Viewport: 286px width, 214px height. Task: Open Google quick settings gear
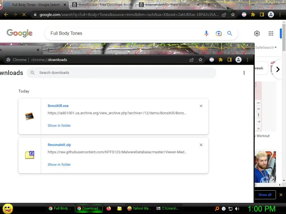click(257, 33)
